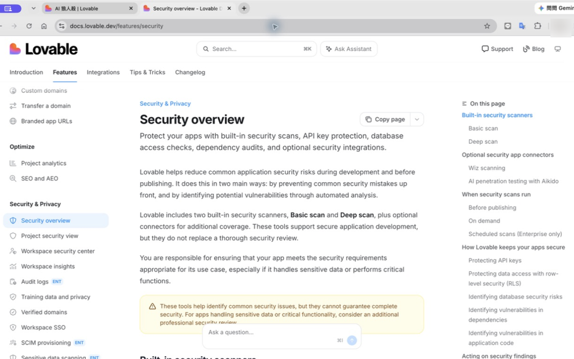Viewport: 574px width, 359px height.
Task: Open Branded app URLs in the sidebar
Action: pos(47,121)
